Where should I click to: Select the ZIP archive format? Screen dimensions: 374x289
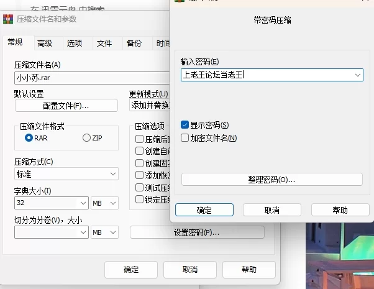pyautogui.click(x=86, y=138)
